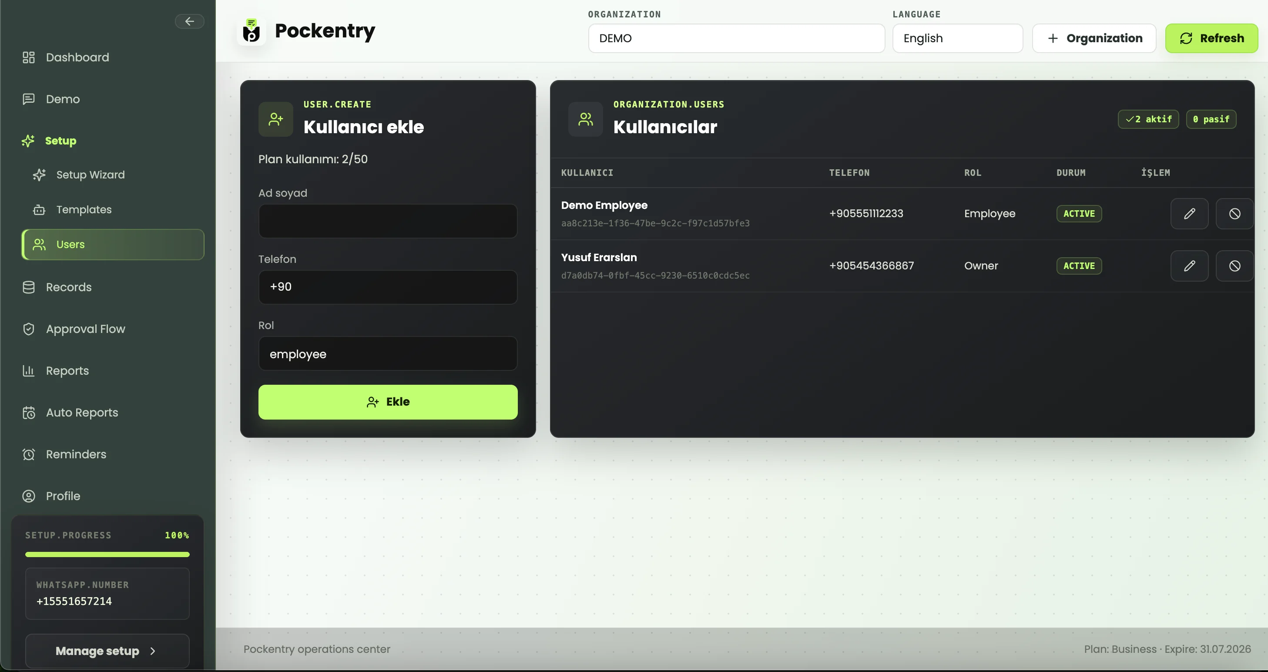Open the Templates page

(113, 210)
